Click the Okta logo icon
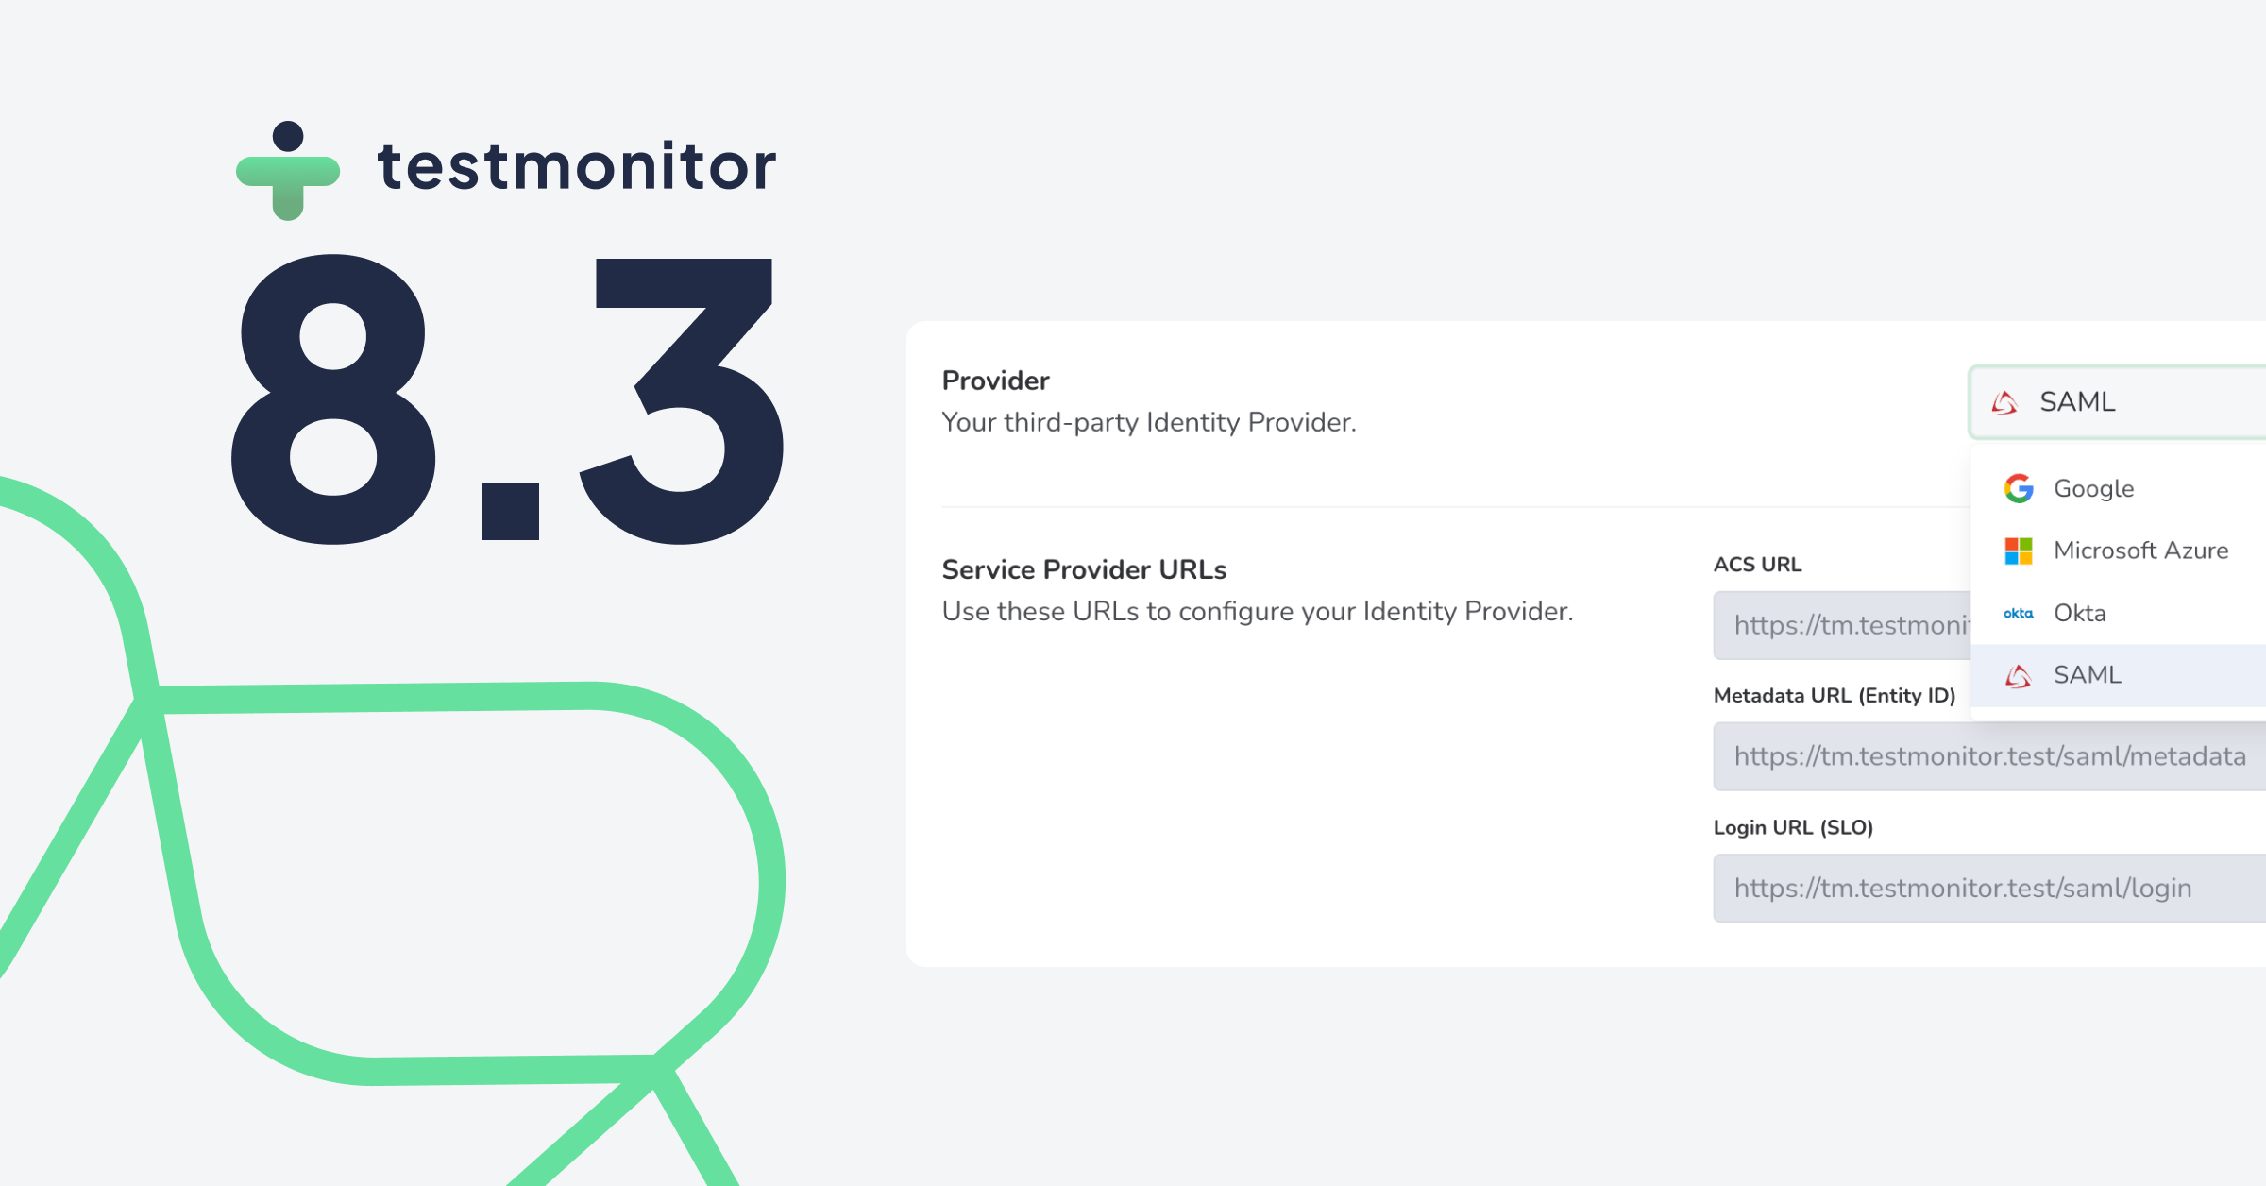This screenshot has height=1186, width=2266. click(x=2018, y=613)
